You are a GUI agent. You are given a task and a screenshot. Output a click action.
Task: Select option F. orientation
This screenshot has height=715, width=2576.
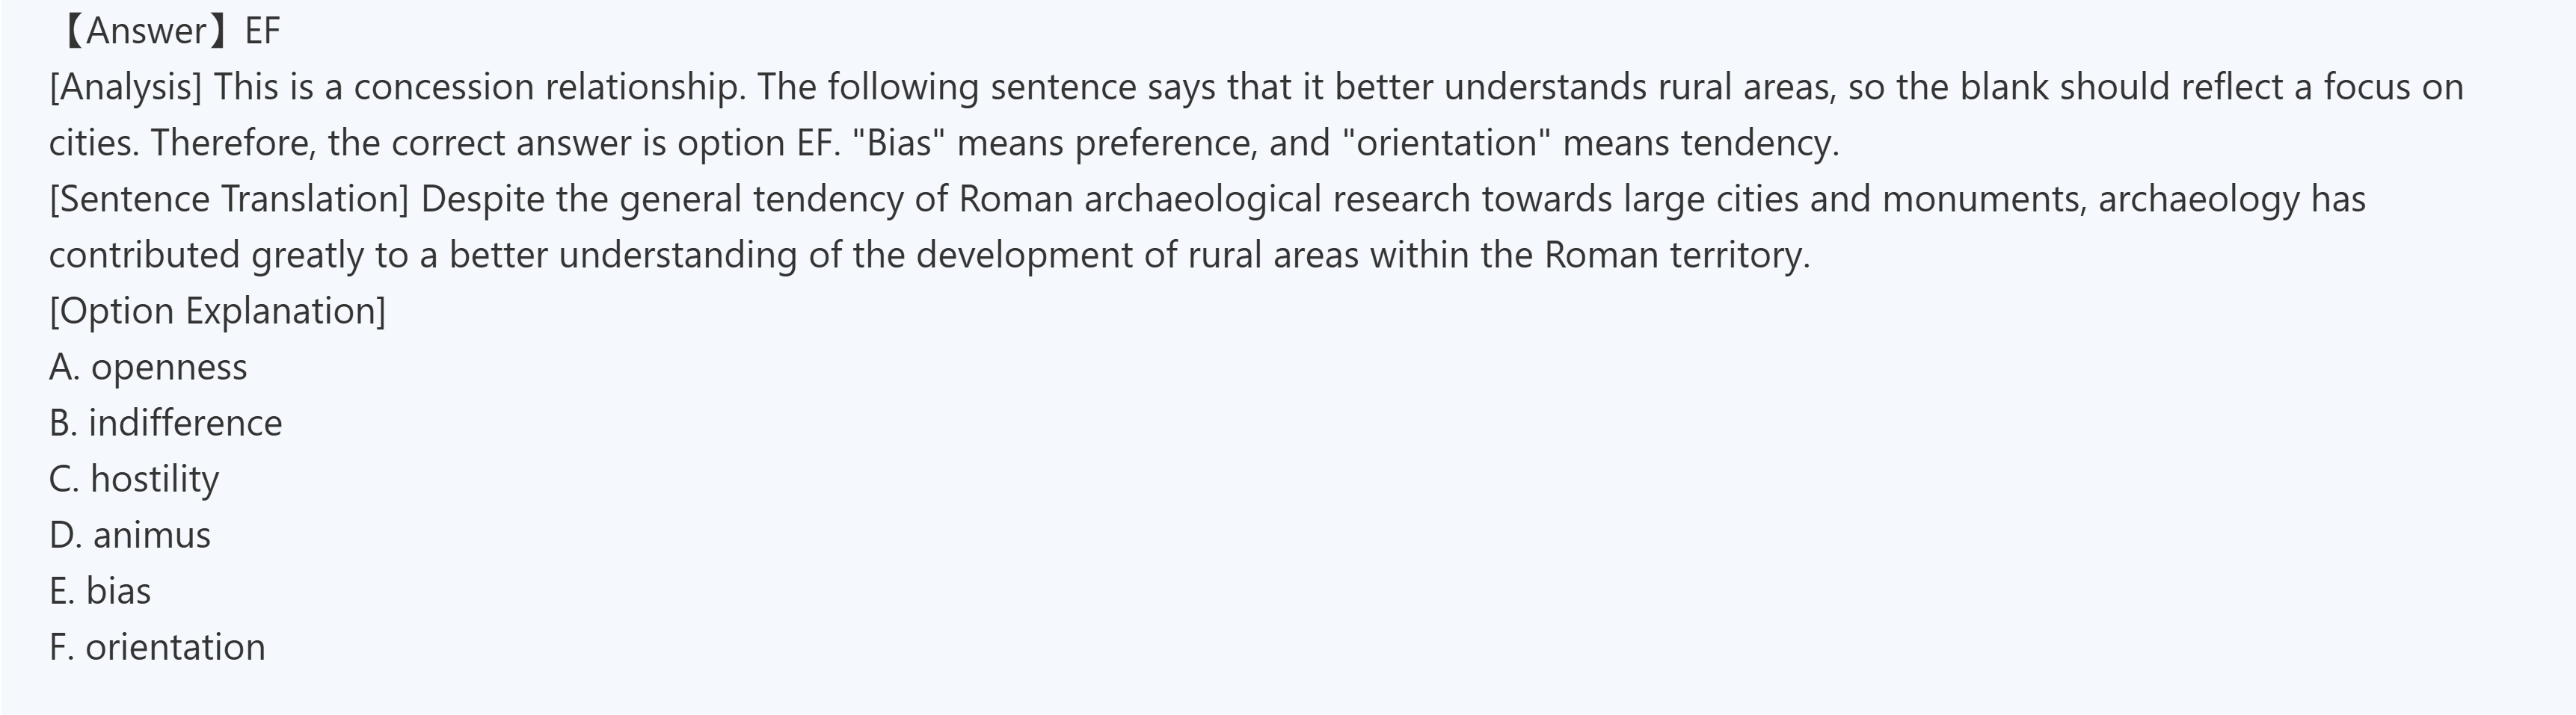[x=157, y=647]
